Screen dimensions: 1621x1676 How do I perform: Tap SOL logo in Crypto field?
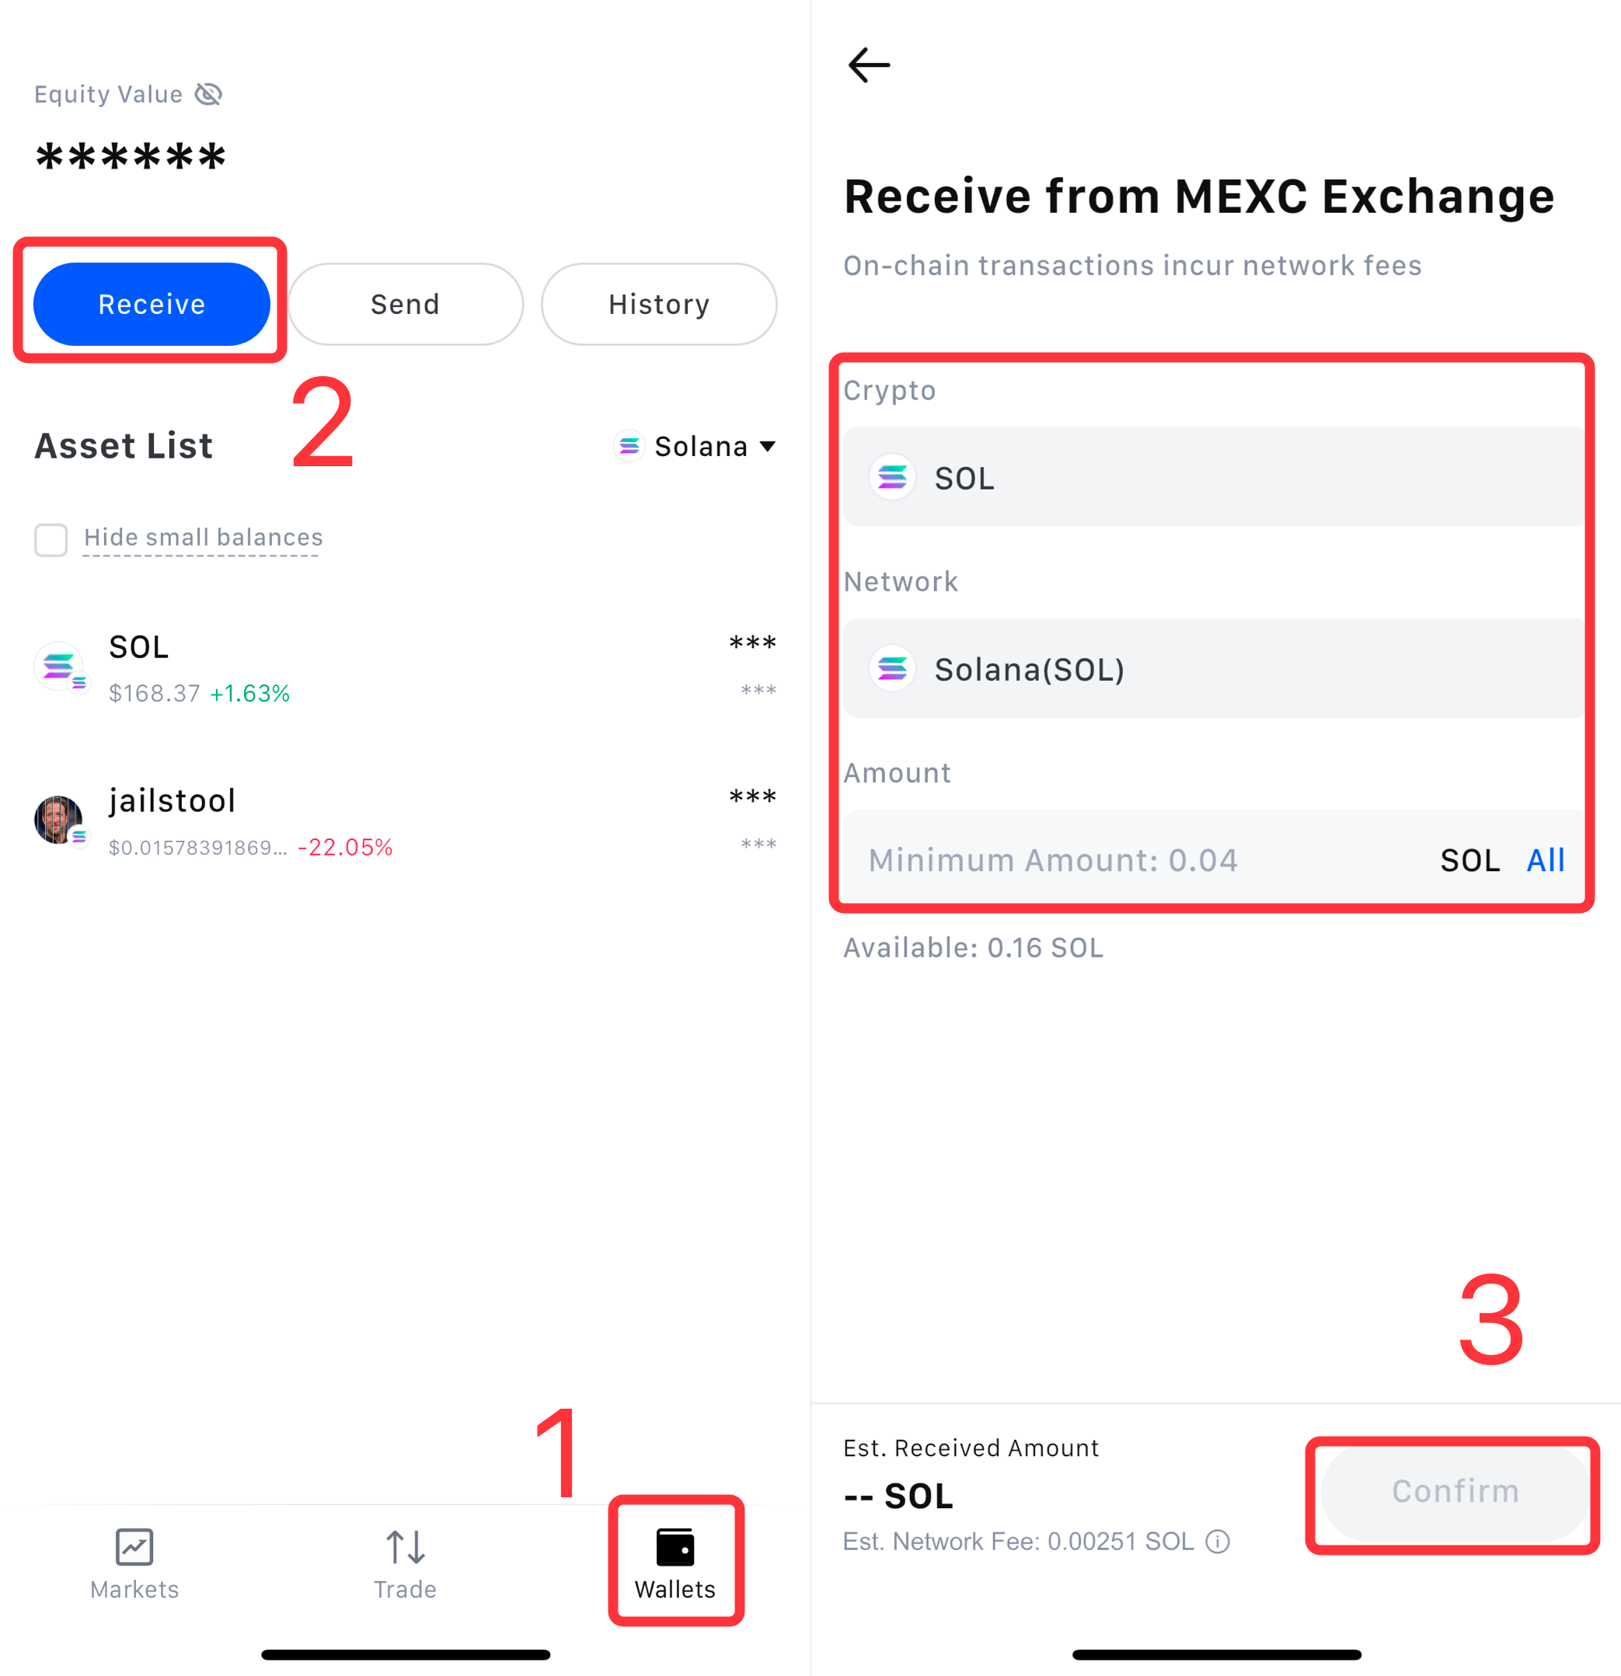[x=892, y=477]
